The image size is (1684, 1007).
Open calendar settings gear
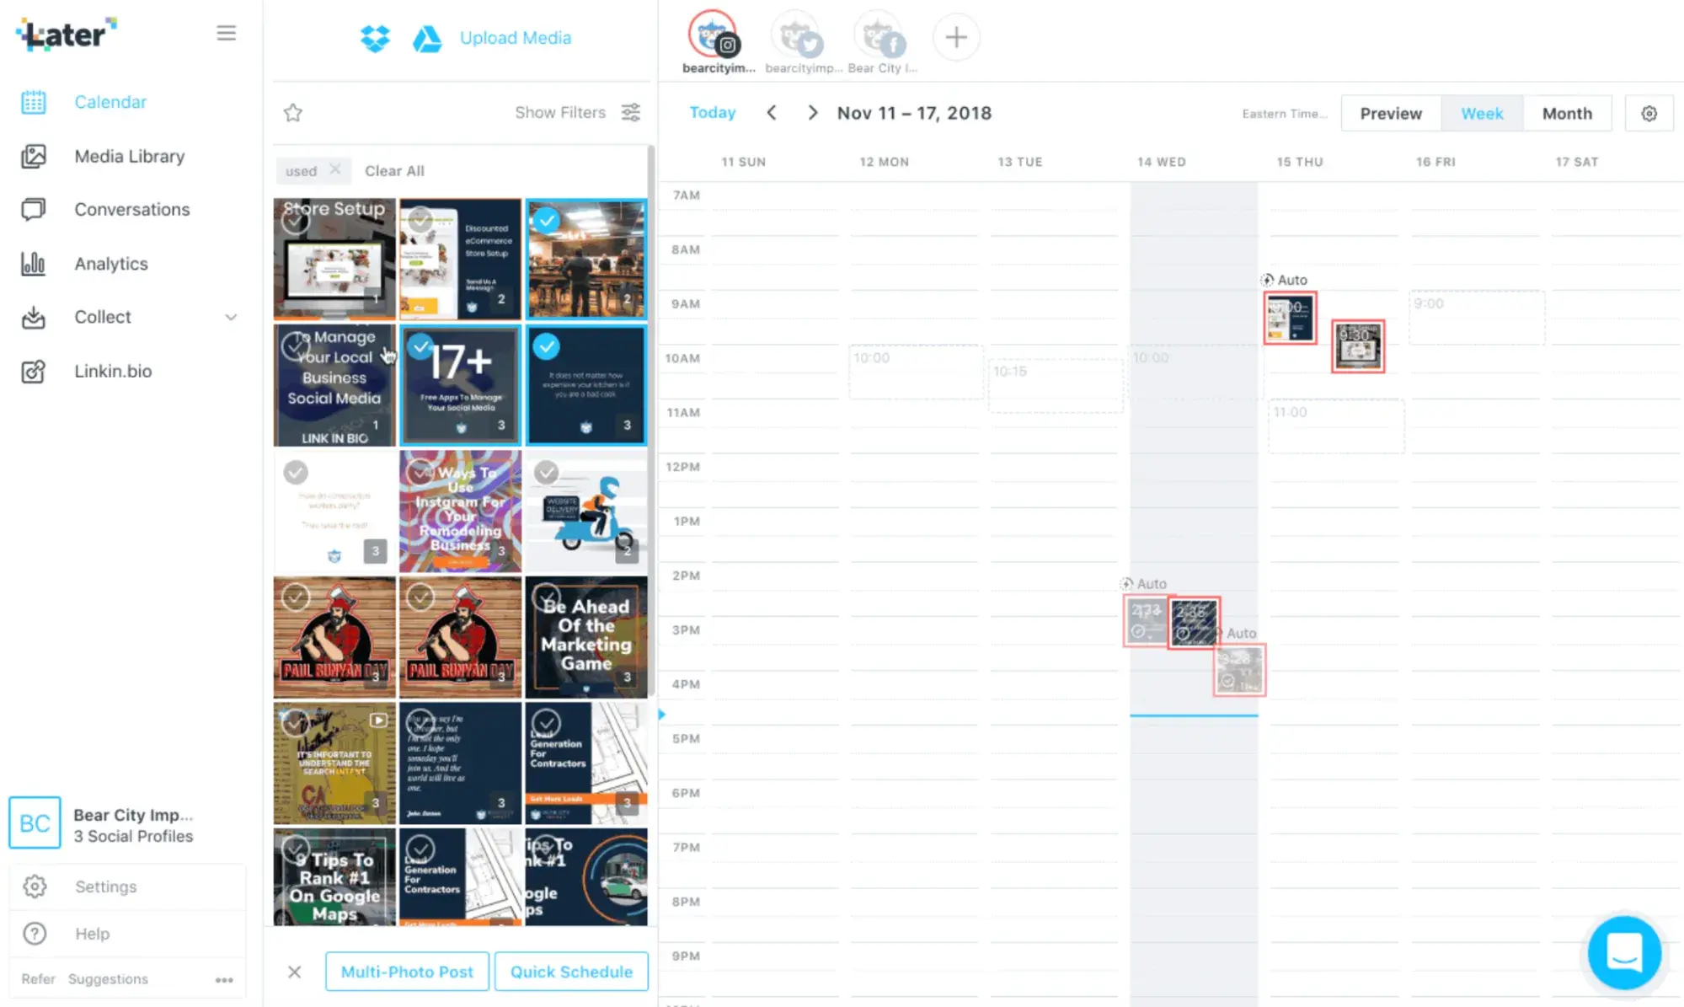click(1649, 112)
